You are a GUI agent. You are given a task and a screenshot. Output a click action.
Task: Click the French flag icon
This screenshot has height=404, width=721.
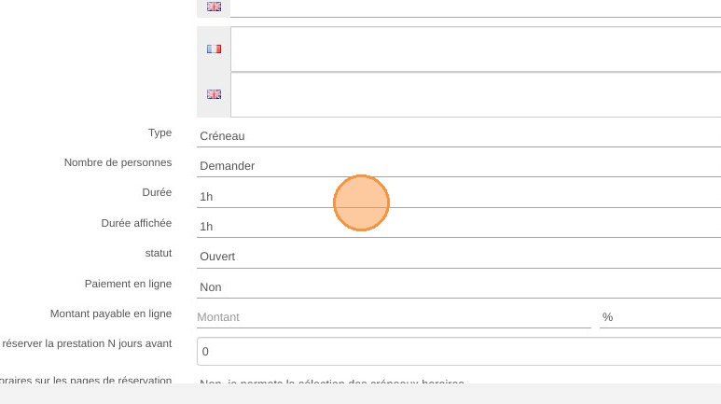point(214,49)
